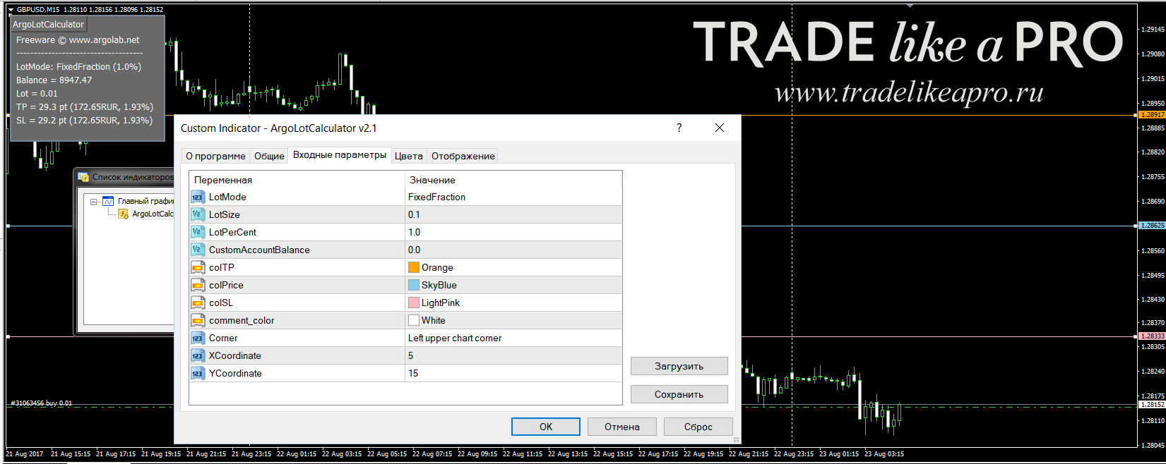Click the Загрузить button
1166x464 pixels.
[679, 366]
